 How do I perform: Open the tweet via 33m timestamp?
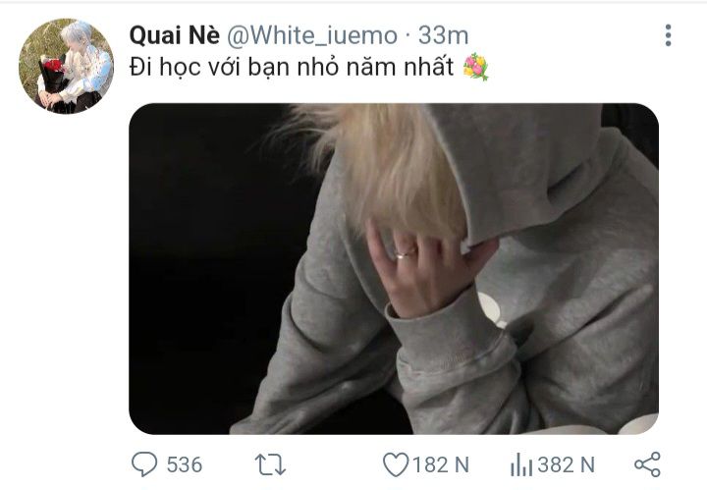443,35
